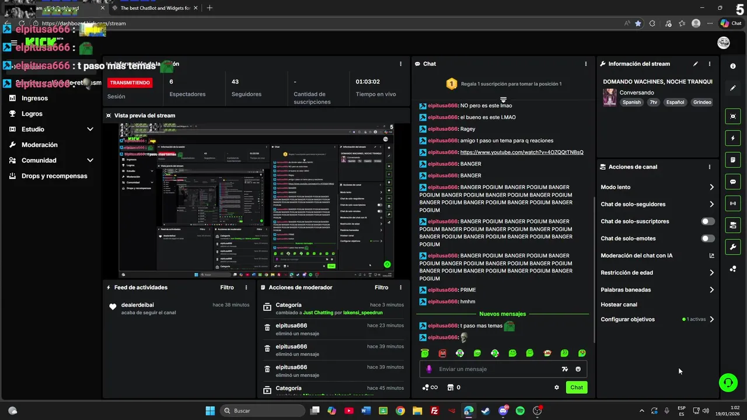Go to Moderación in sidebar
The image size is (747, 420).
pyautogui.click(x=40, y=145)
